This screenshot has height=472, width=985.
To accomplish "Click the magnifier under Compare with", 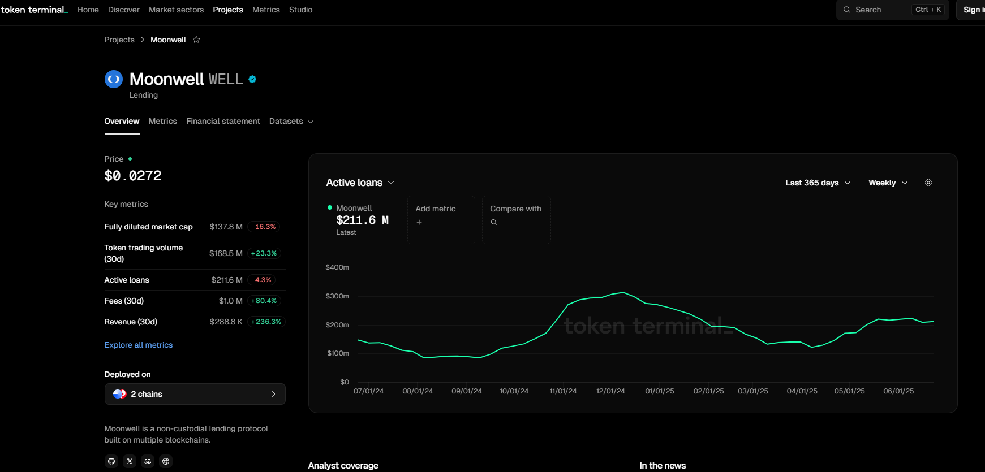I will coord(494,222).
